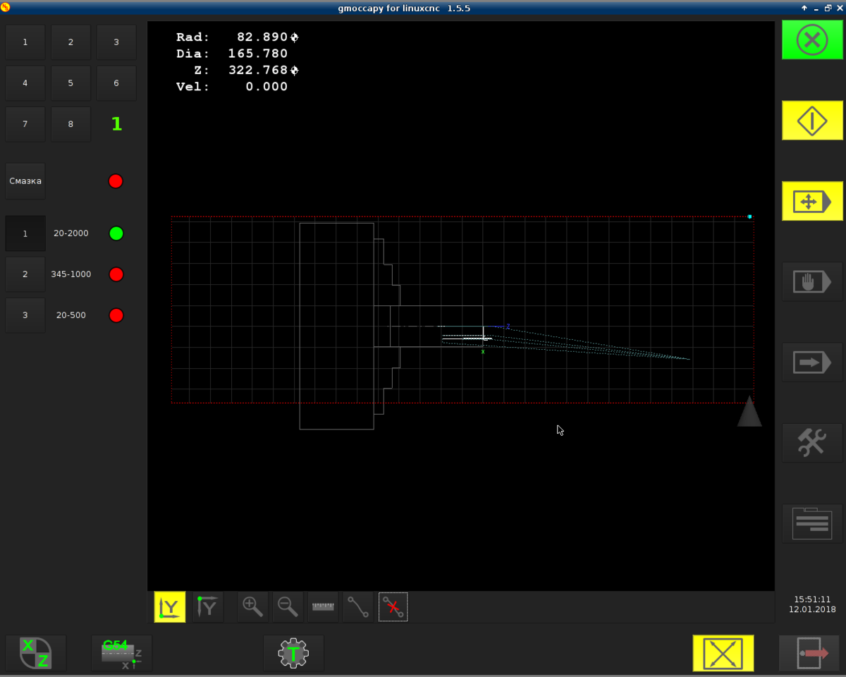The width and height of the screenshot is (846, 677).
Task: Select tool button number 5
Action: pos(70,83)
